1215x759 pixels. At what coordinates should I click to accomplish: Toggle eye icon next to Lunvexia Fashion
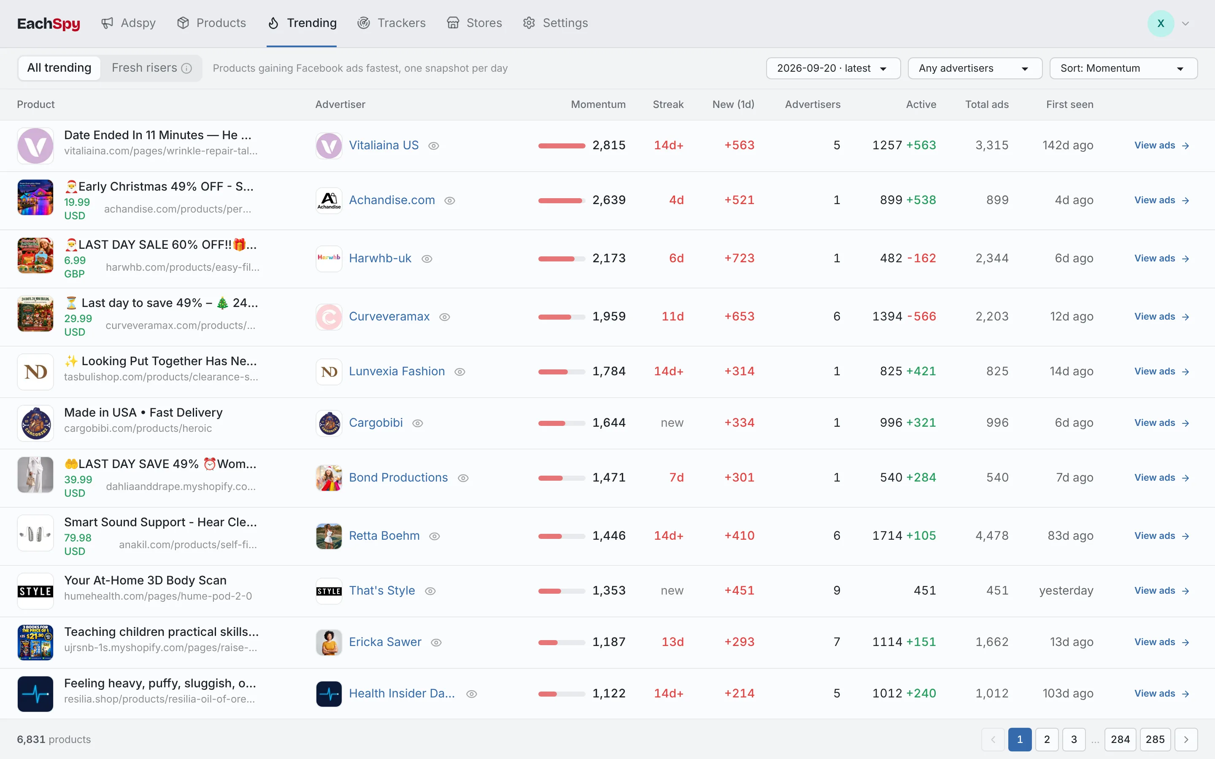[x=460, y=371]
